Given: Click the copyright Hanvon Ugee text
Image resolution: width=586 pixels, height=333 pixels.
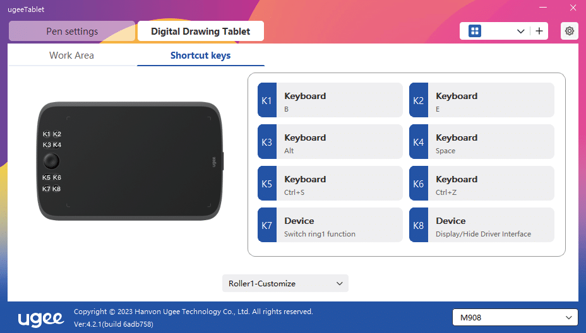Looking at the screenshot, I should coord(193,312).
